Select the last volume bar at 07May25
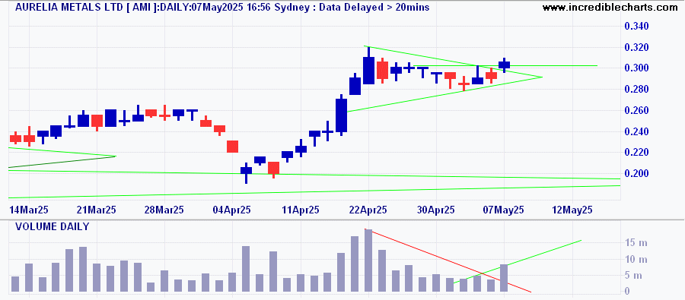 [504, 278]
